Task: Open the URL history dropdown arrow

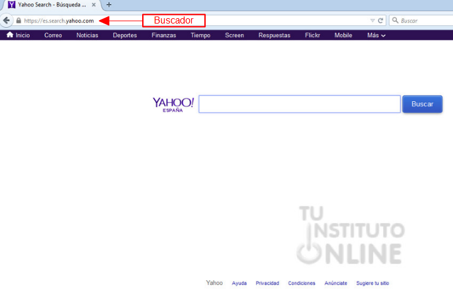Action: 372,21
